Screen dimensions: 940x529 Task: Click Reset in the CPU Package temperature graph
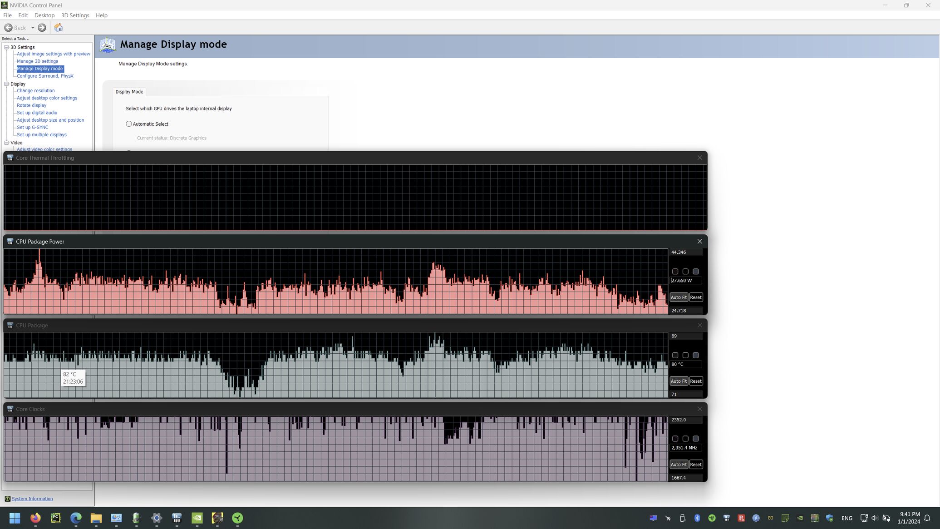click(696, 381)
